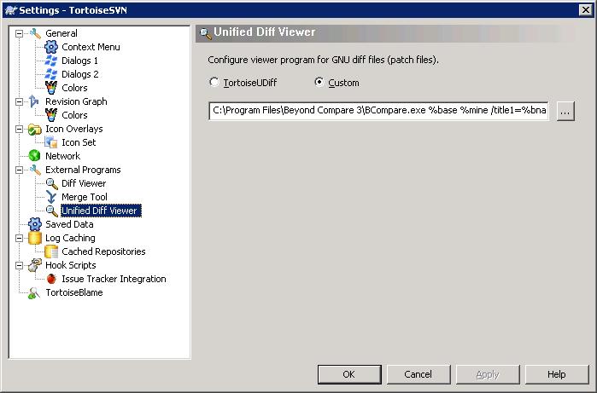
Task: Collapse the Revision Graph tree node
Action: [19, 101]
